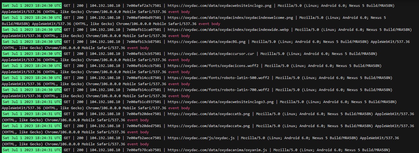Click "event" link for the oxydacwebsiteinclogo.png entry
Viewport: 419px width, 153px height.
pos(174,12)
